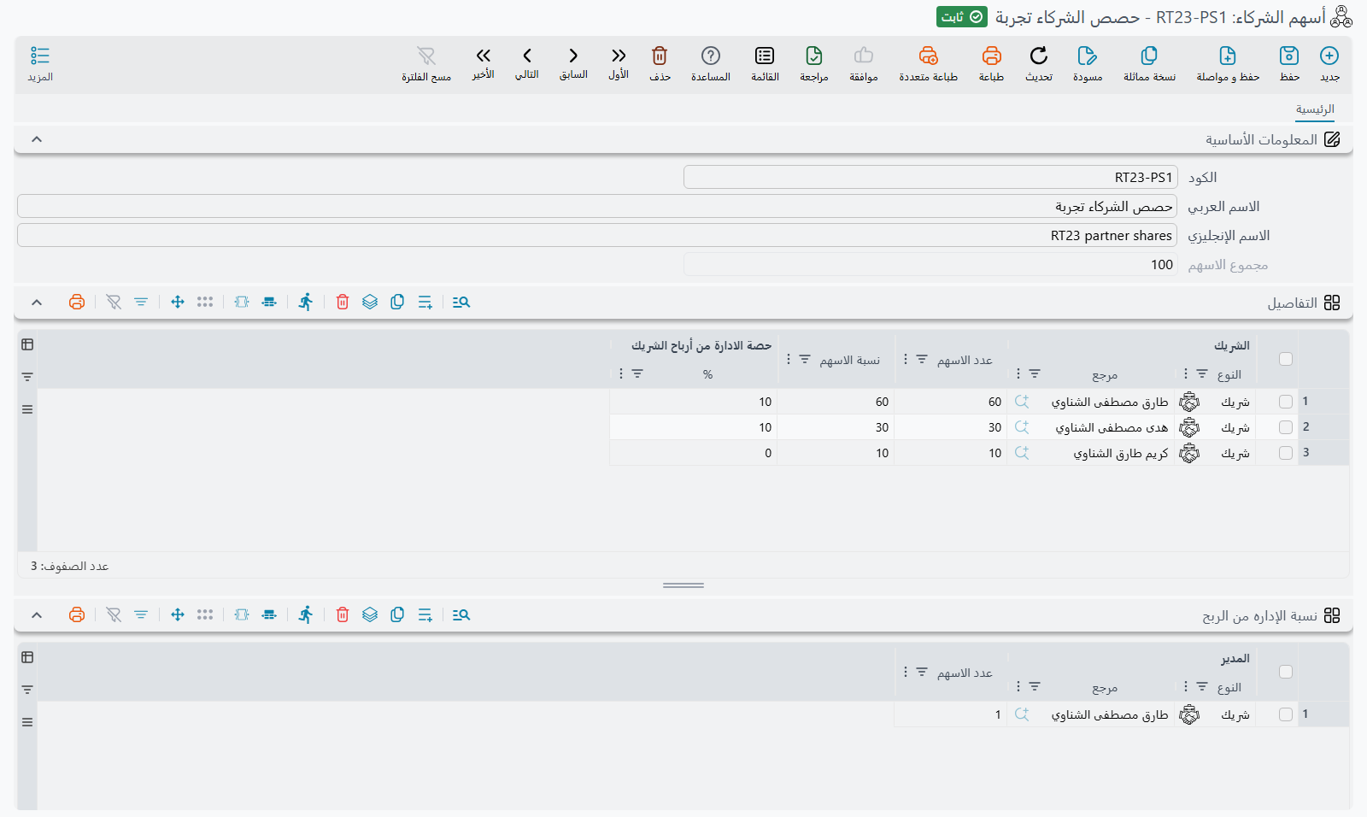Toggle select-all checkbox in التفاصيل header

pyautogui.click(x=1286, y=359)
